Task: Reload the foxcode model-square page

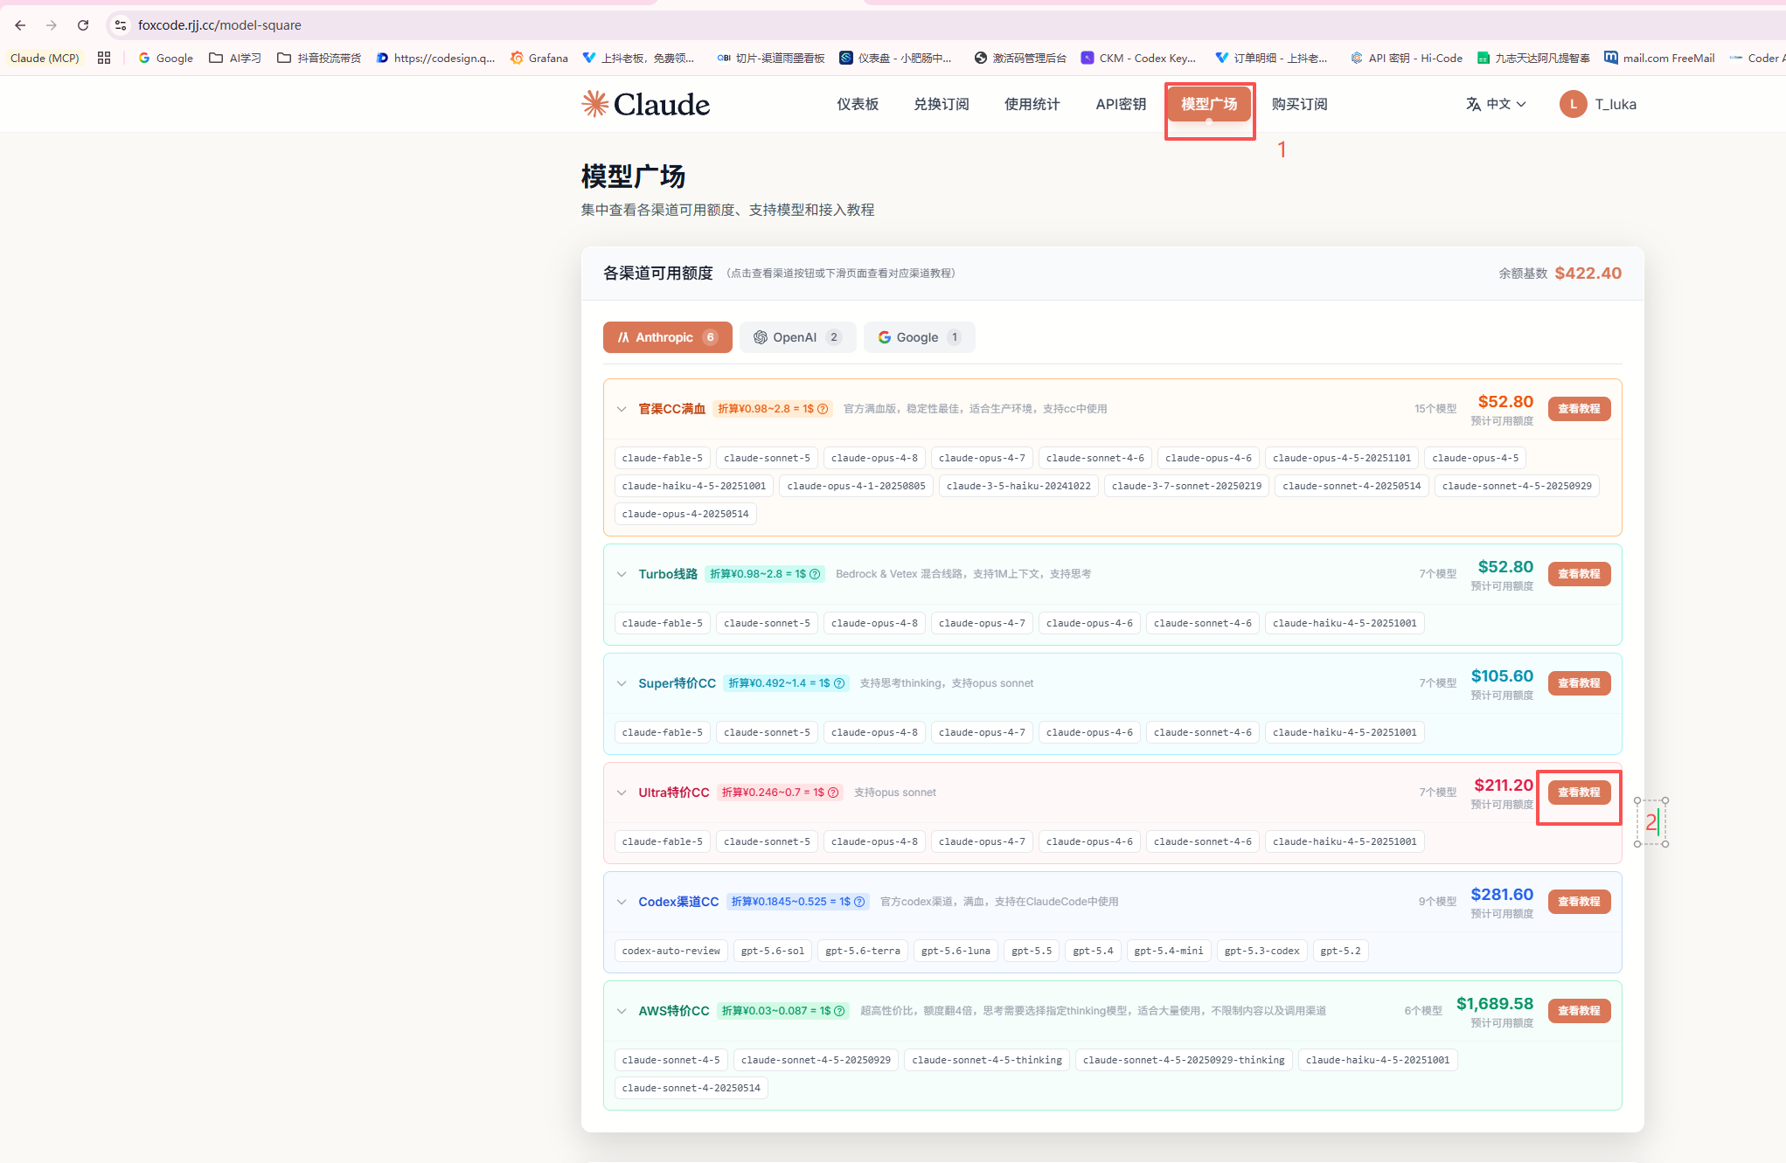Action: 83,25
